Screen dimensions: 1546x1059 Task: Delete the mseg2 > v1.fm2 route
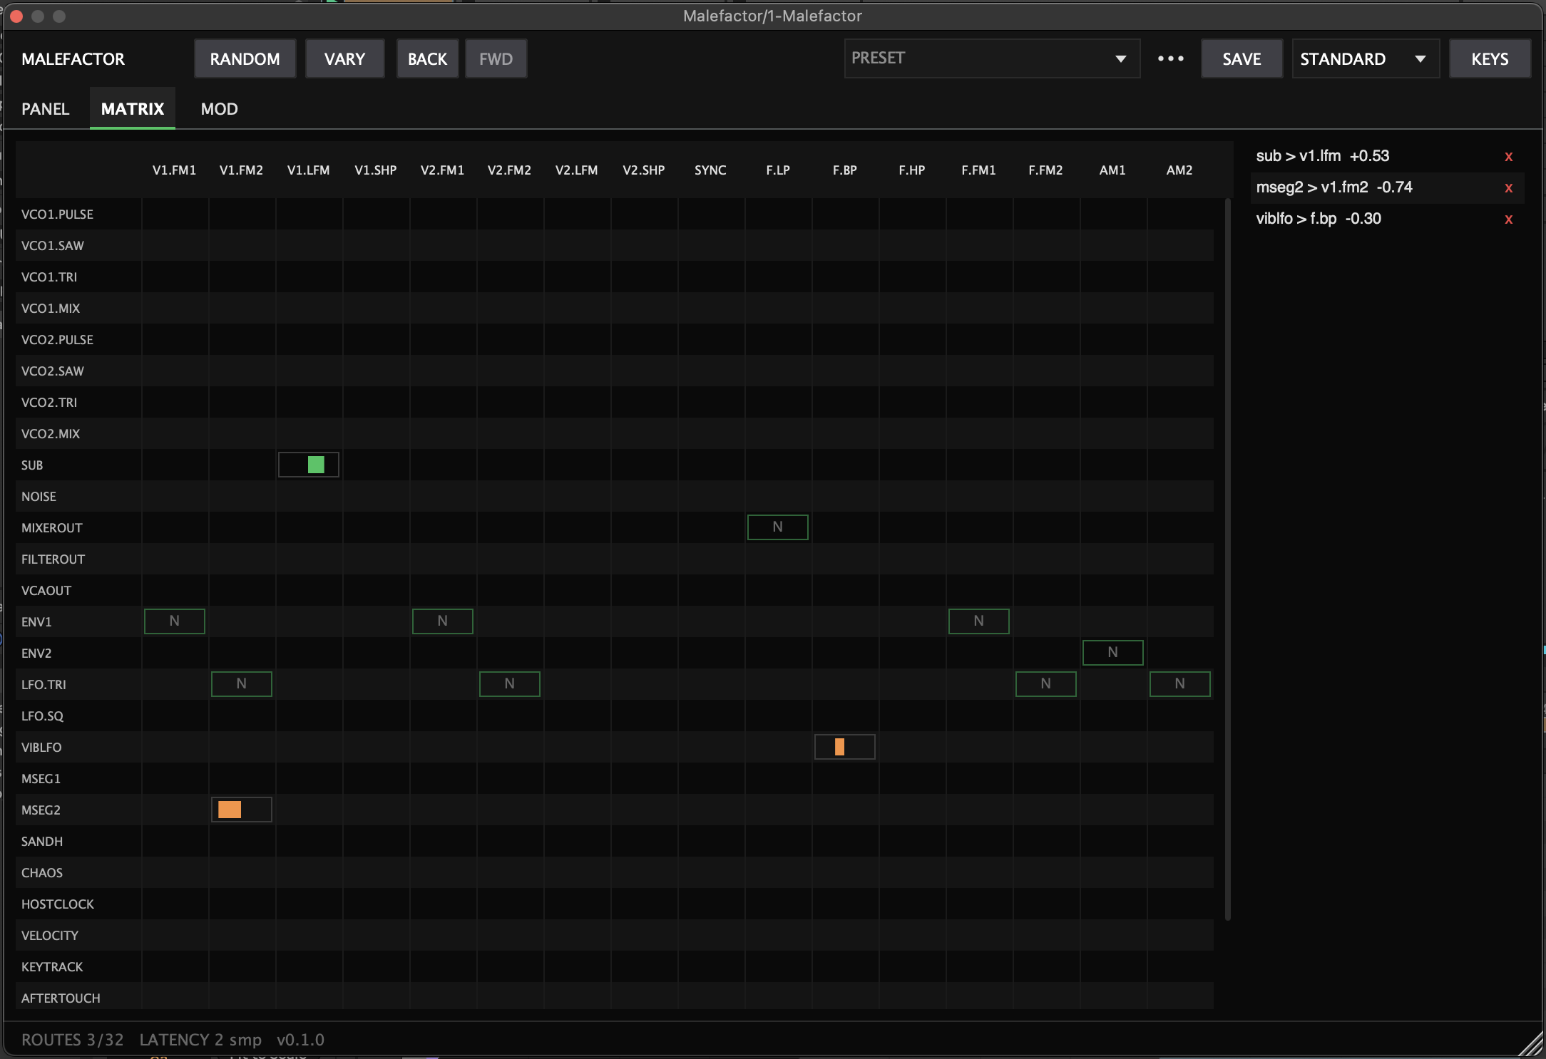1508,188
